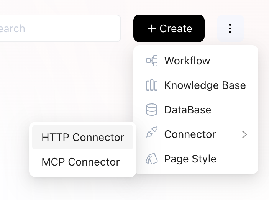The height and width of the screenshot is (200, 269).
Task: Click the DataBase cylinder icon
Action: [152, 110]
